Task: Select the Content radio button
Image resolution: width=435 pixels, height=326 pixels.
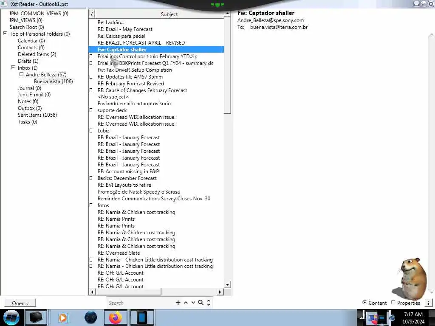Action: pos(364,302)
